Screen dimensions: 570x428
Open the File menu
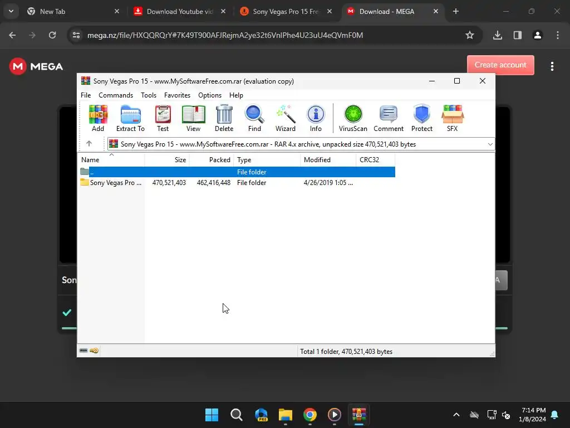click(86, 95)
